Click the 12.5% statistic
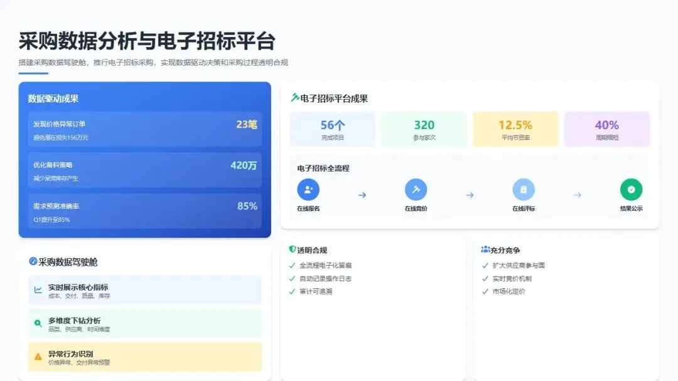This screenshot has height=381, width=678. (x=515, y=125)
